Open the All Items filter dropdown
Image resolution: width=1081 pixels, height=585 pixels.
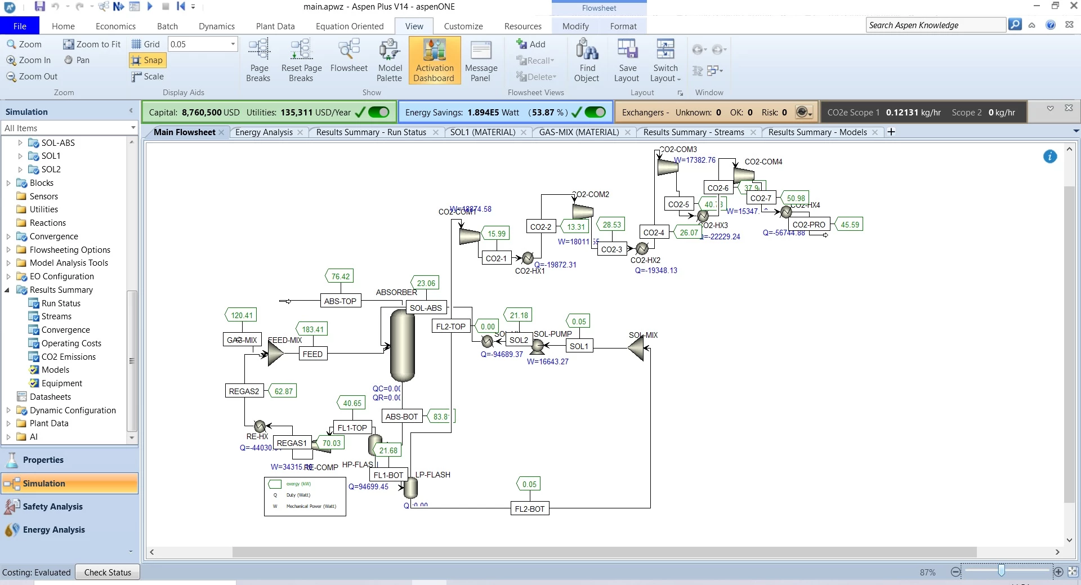(x=133, y=128)
